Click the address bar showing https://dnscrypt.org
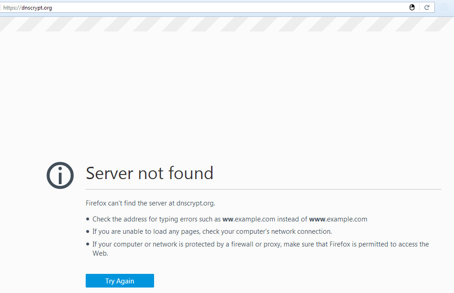The image size is (454, 293). click(217, 8)
